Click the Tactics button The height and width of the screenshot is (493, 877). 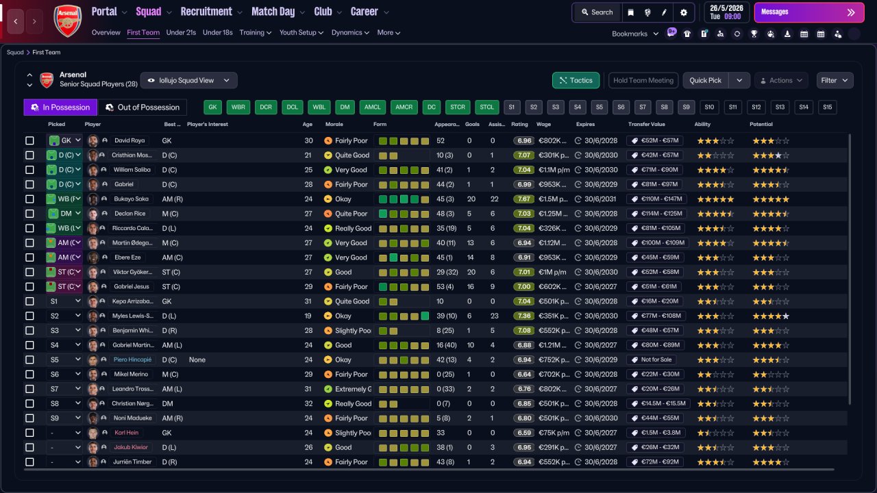(576, 80)
